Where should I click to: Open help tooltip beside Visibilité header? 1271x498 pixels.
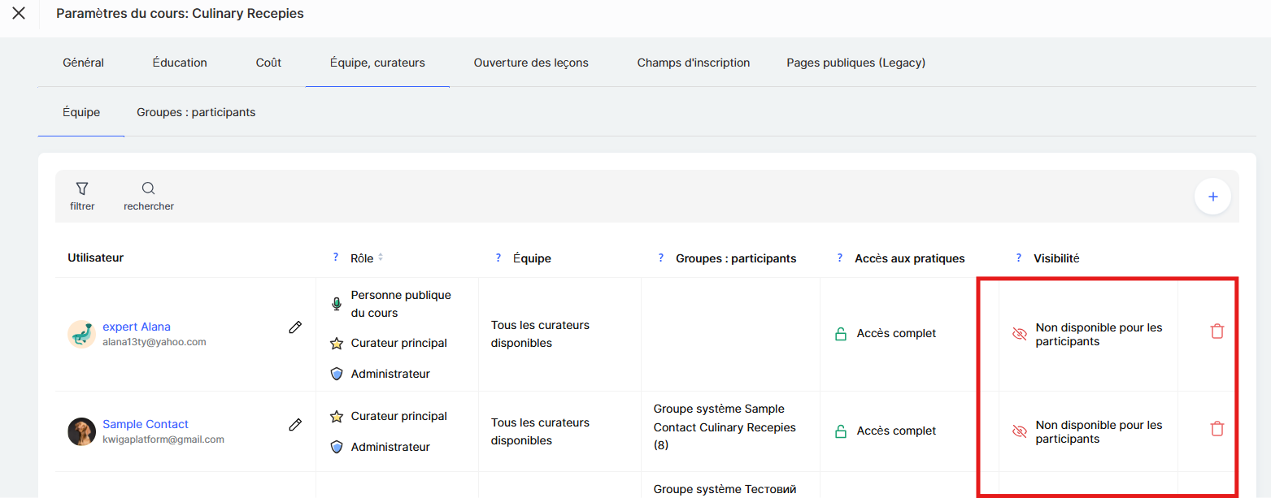click(1018, 258)
